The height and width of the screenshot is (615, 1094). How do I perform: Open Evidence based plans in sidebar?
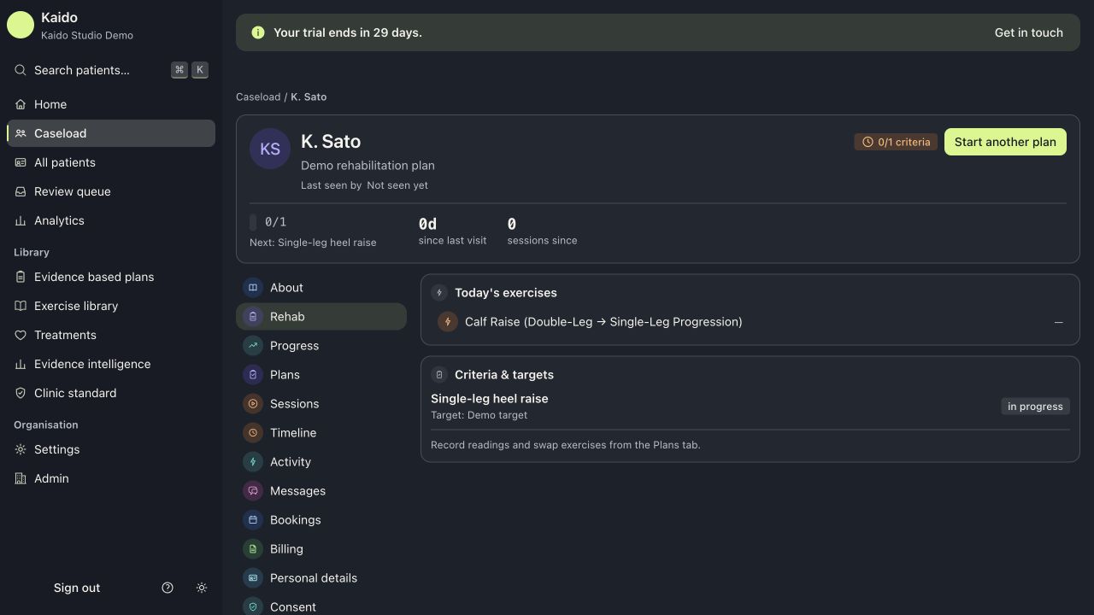tap(111, 277)
